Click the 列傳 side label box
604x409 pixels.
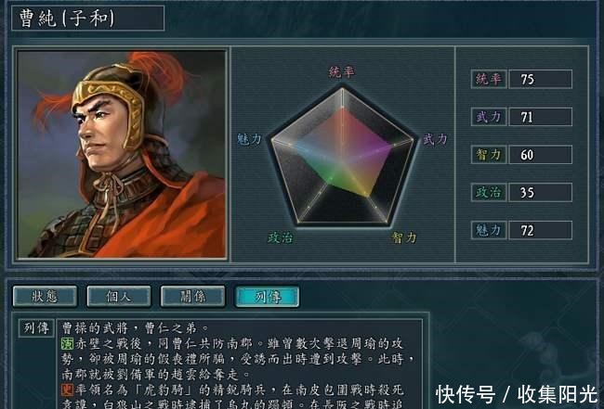pos(36,328)
